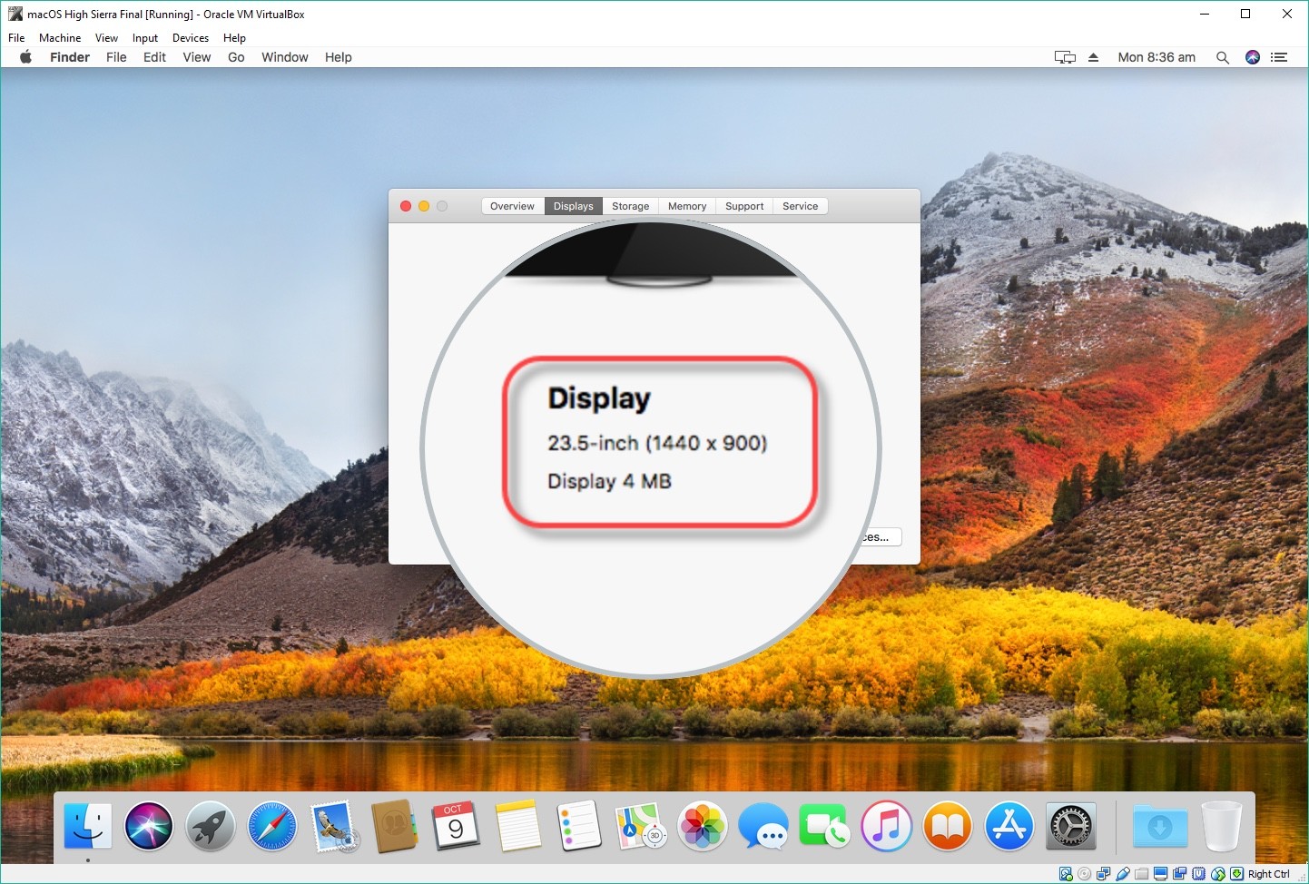Select the Overview tab
Screen dimensions: 1309x884
512,206
